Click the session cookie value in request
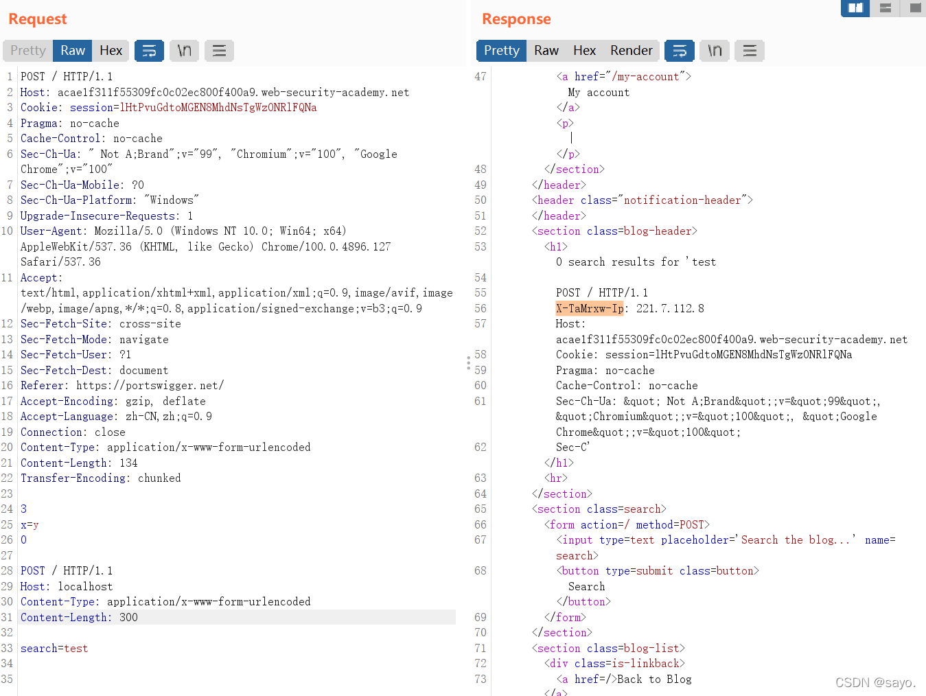This screenshot has height=696, width=926. [x=218, y=107]
